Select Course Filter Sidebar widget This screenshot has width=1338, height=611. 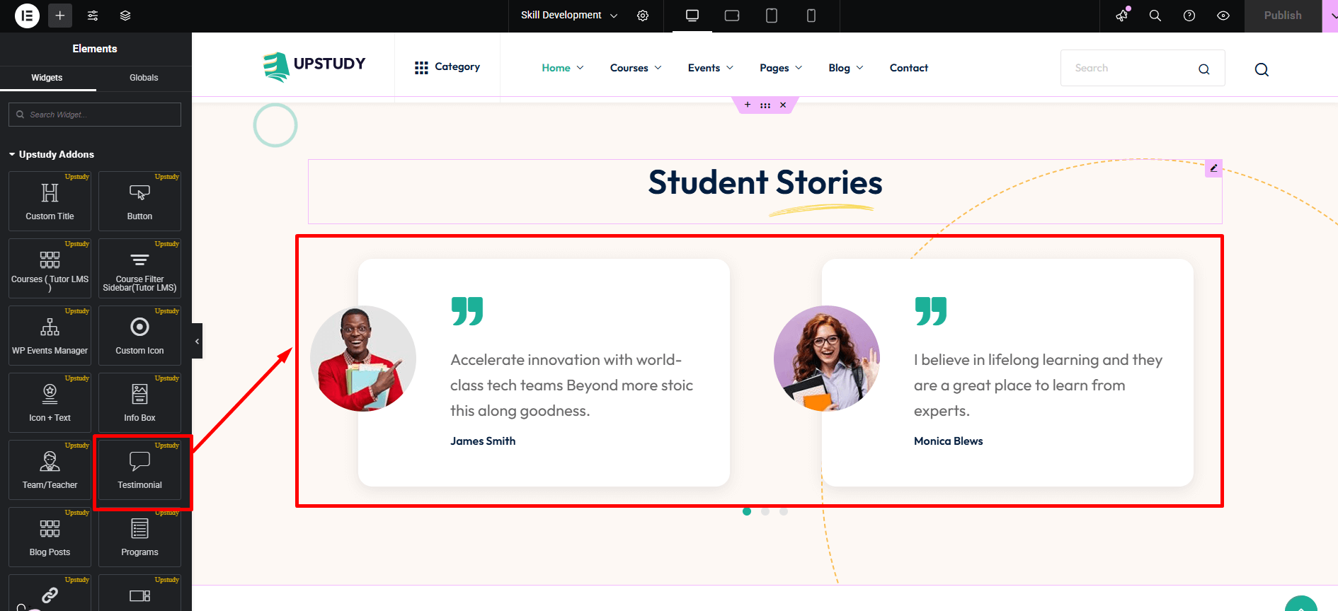[x=139, y=268]
